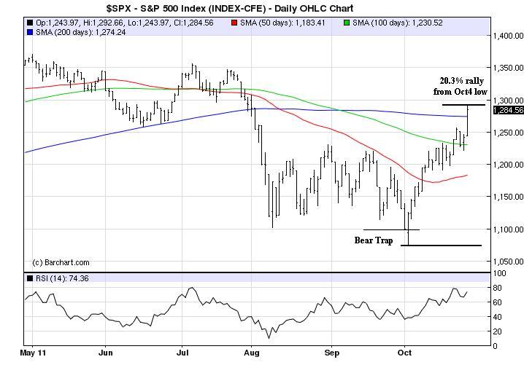
Task: Click the 1,050.00 price axis label
Action: pos(507,262)
